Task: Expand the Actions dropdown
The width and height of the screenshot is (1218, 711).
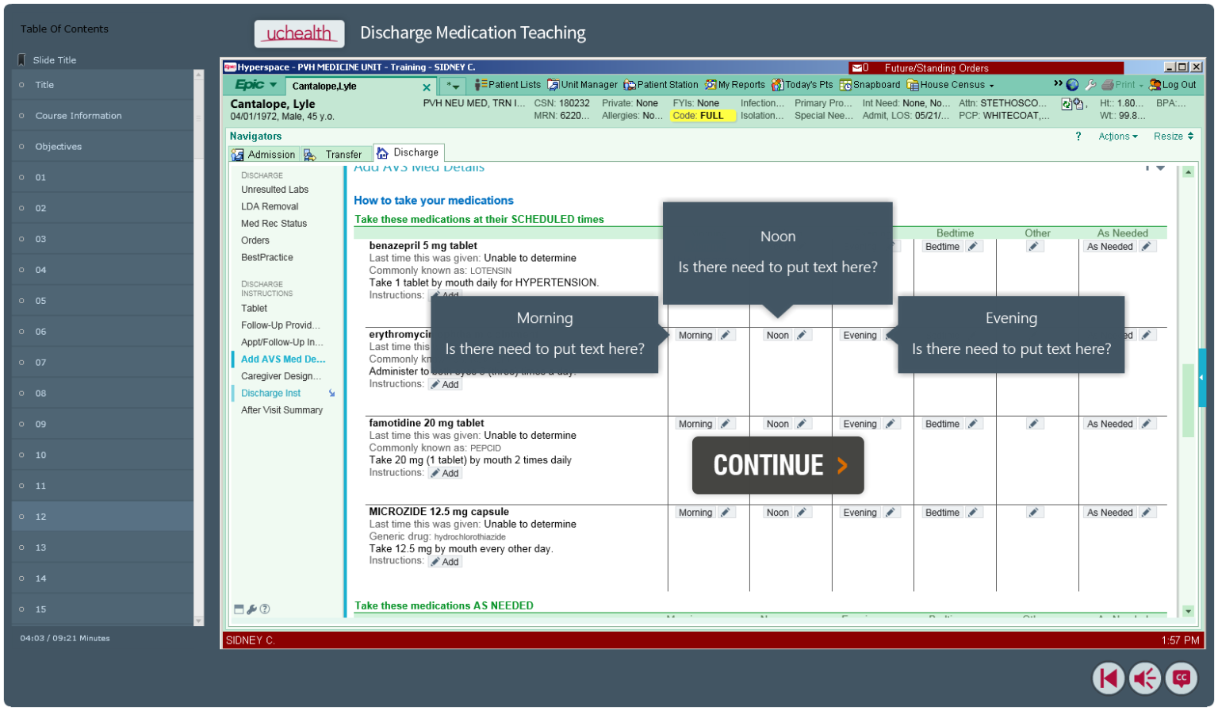Action: coord(1117,136)
